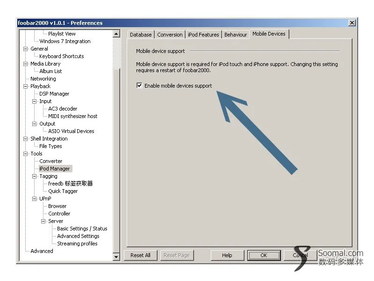Open Streaming profiles page
Image resolution: width=374 pixels, height=281 pixels.
pos(77,244)
